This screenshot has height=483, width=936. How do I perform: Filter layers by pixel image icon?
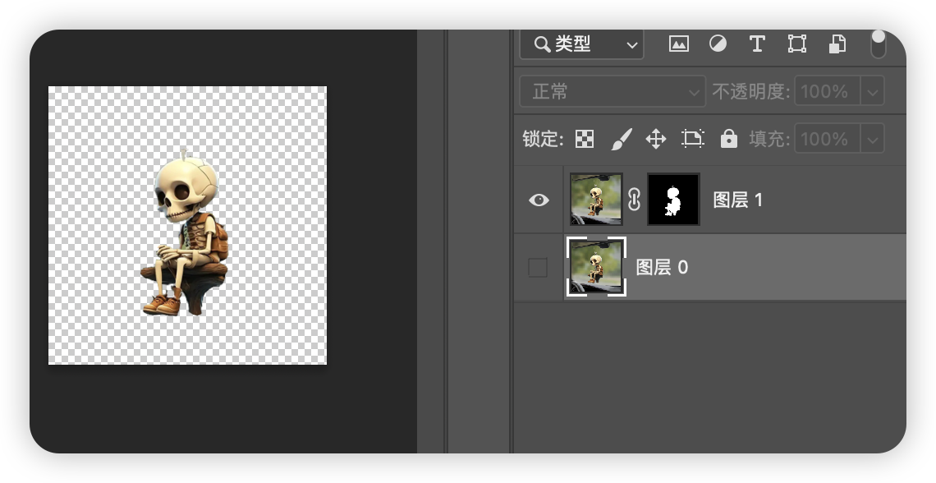[679, 44]
